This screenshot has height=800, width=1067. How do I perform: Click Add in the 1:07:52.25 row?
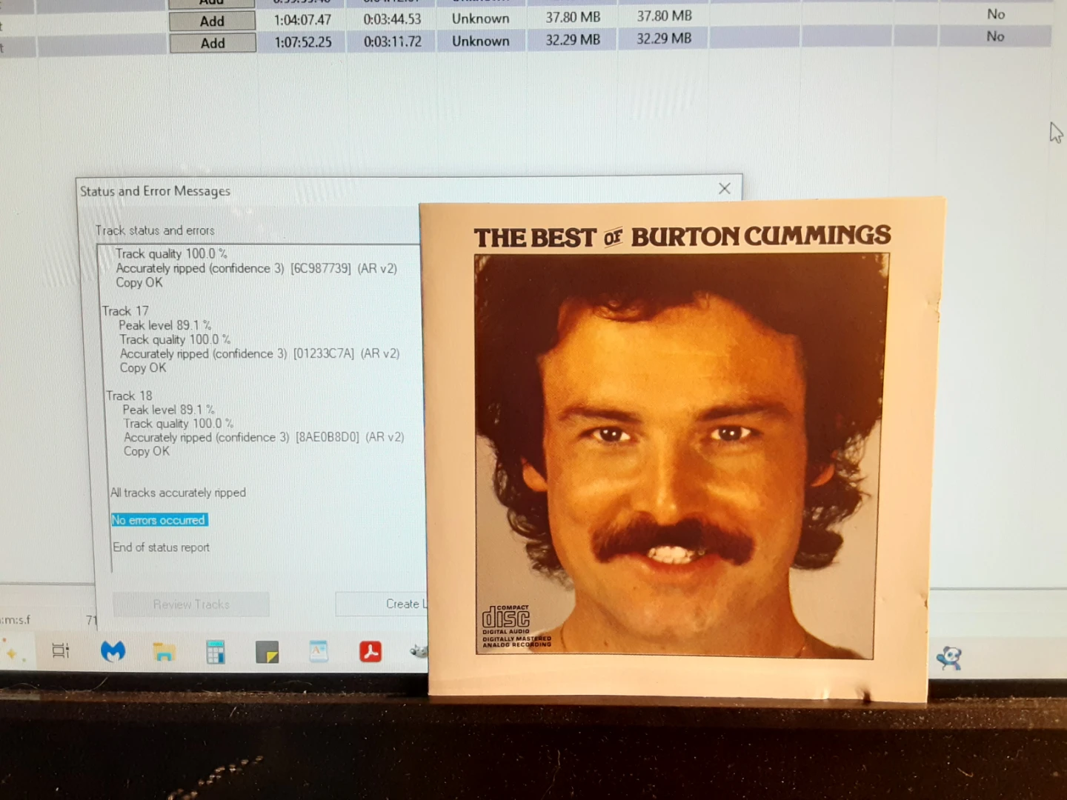click(x=213, y=43)
